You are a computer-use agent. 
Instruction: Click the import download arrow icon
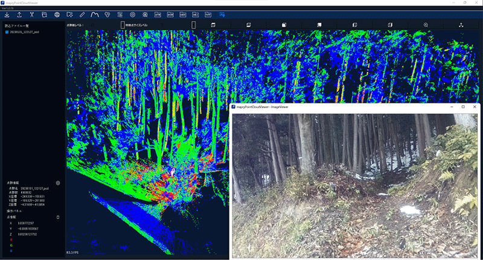pyautogui.click(x=6, y=14)
